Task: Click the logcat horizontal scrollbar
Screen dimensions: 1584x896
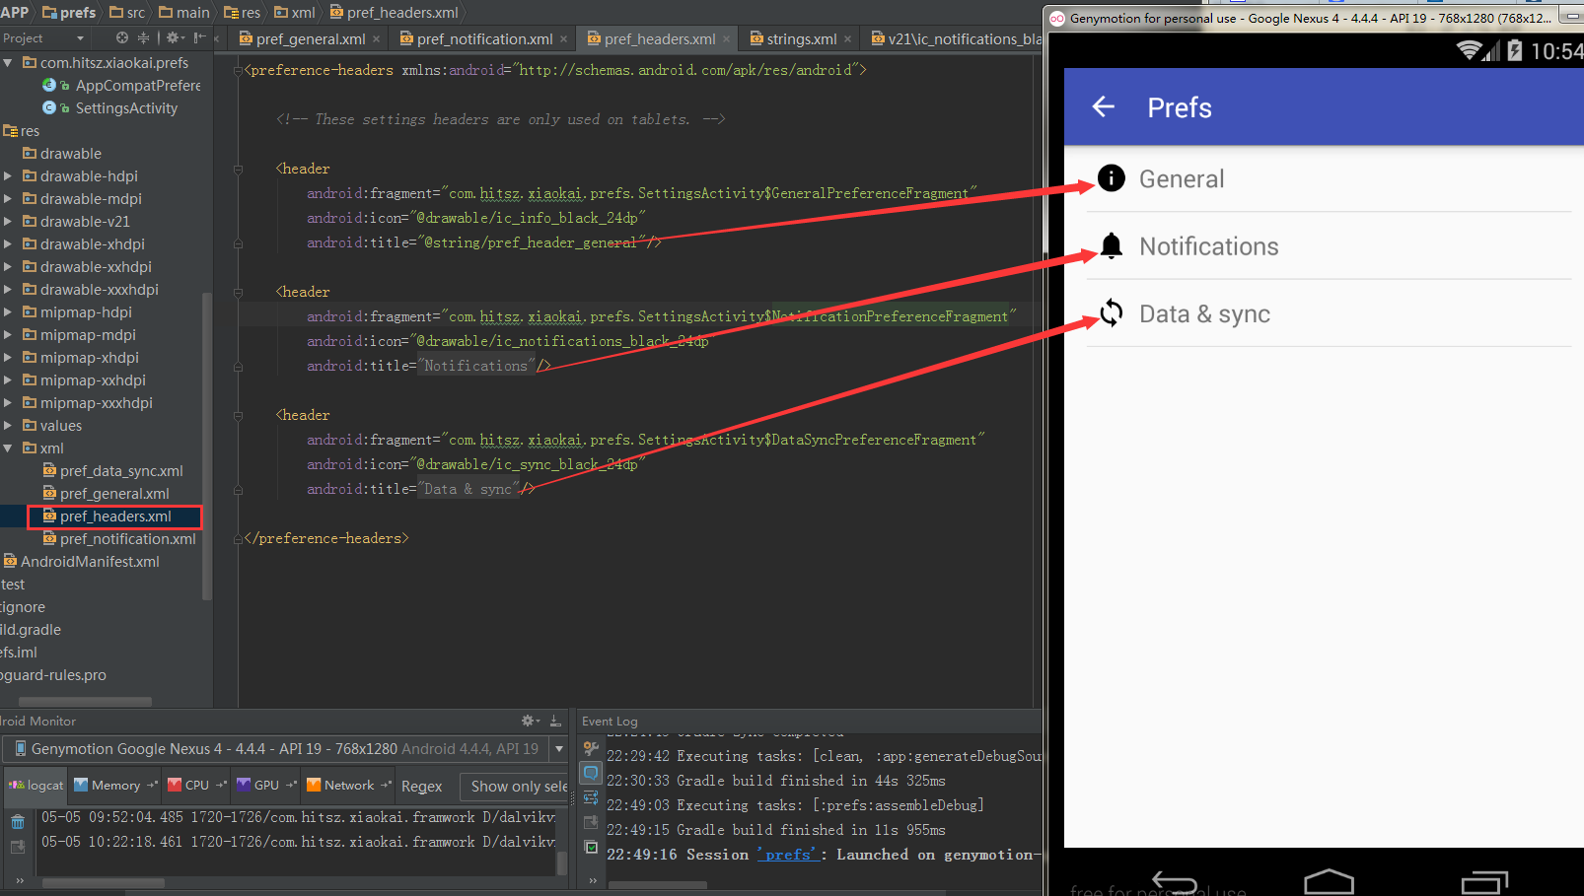Action: click(103, 883)
